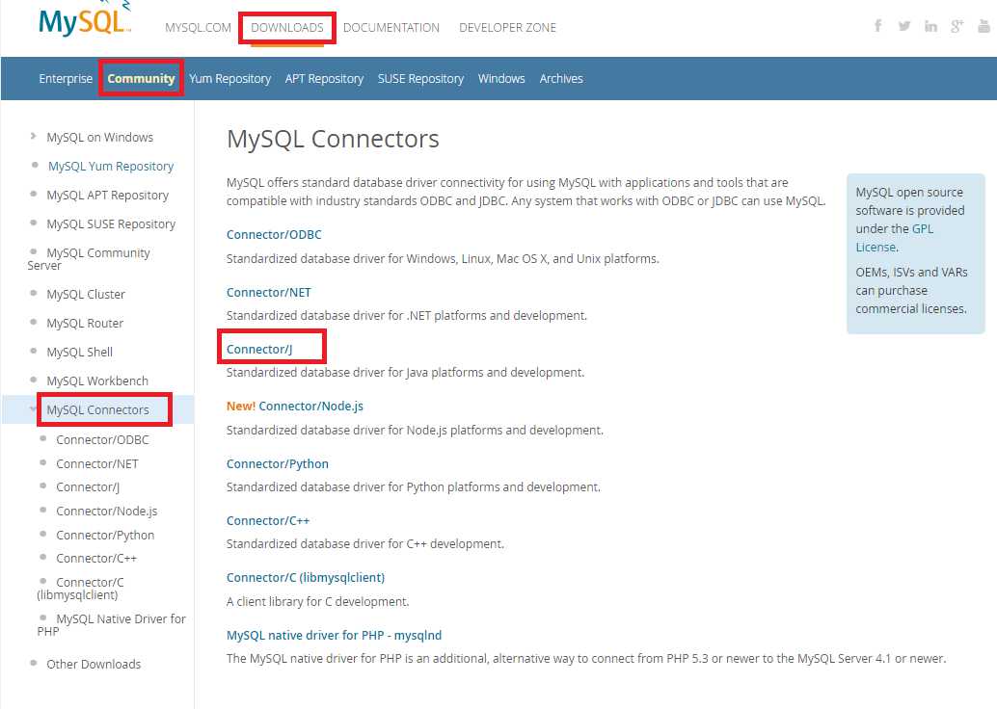Select MySQL Workbench in sidebar
The width and height of the screenshot is (997, 709).
(x=97, y=381)
